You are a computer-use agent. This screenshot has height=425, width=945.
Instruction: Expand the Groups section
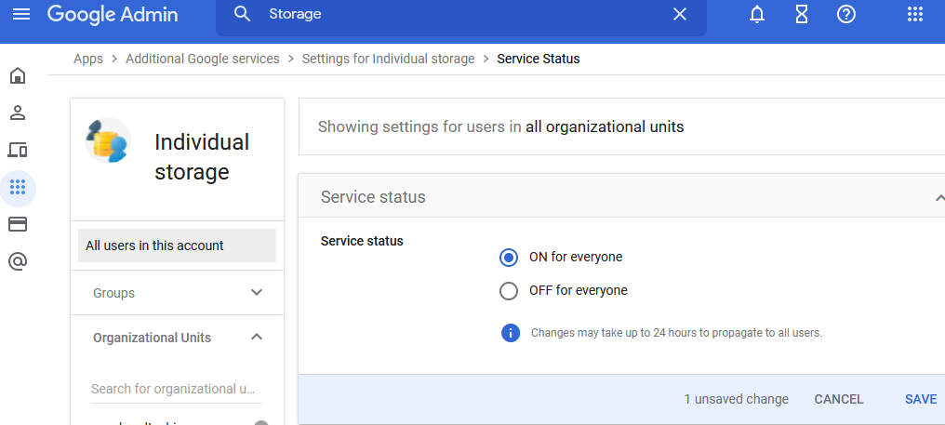point(177,293)
